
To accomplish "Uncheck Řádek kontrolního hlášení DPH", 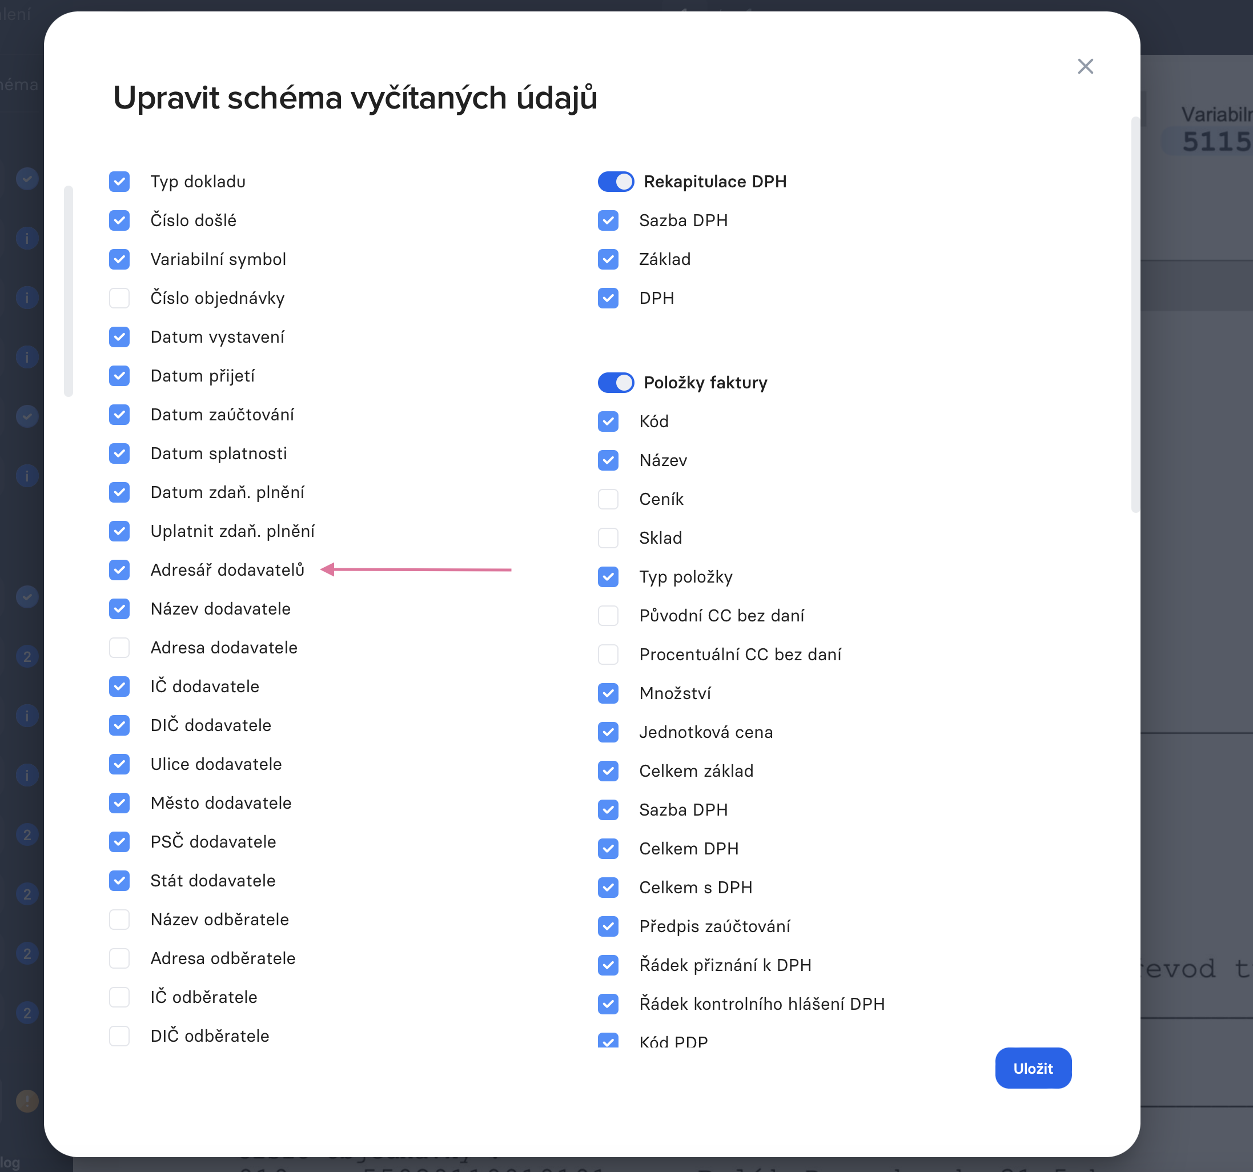I will [608, 1004].
